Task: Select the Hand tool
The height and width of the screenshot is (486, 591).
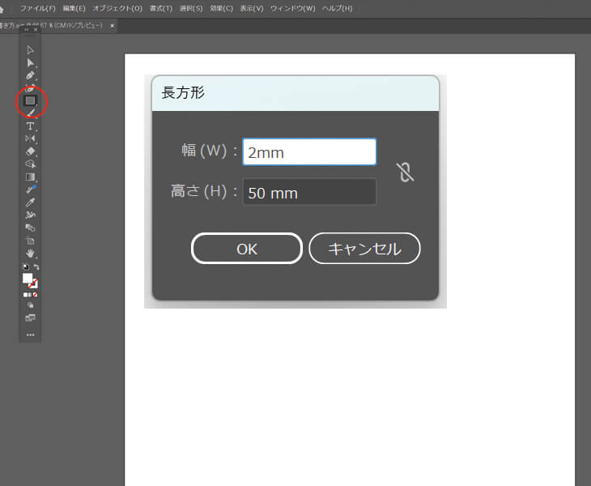Action: click(x=30, y=254)
